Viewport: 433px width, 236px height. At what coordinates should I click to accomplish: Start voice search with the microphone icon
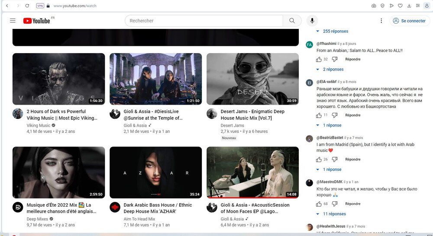tap(312, 21)
